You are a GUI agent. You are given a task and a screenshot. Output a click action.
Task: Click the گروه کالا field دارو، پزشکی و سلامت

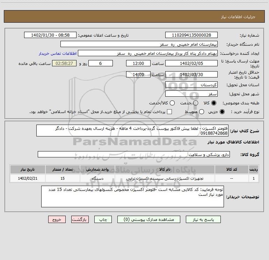134,154
